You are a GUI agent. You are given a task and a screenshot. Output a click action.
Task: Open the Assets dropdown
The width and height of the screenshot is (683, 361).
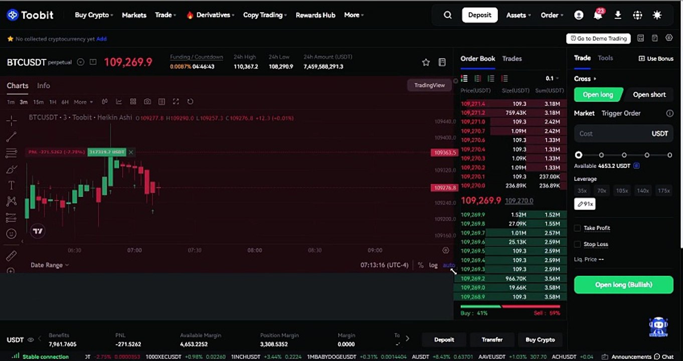(x=519, y=15)
